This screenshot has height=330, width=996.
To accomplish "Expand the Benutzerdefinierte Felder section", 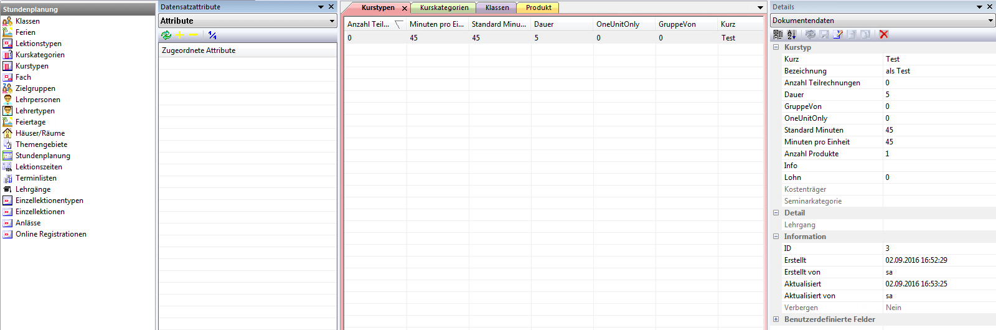I will [x=776, y=319].
